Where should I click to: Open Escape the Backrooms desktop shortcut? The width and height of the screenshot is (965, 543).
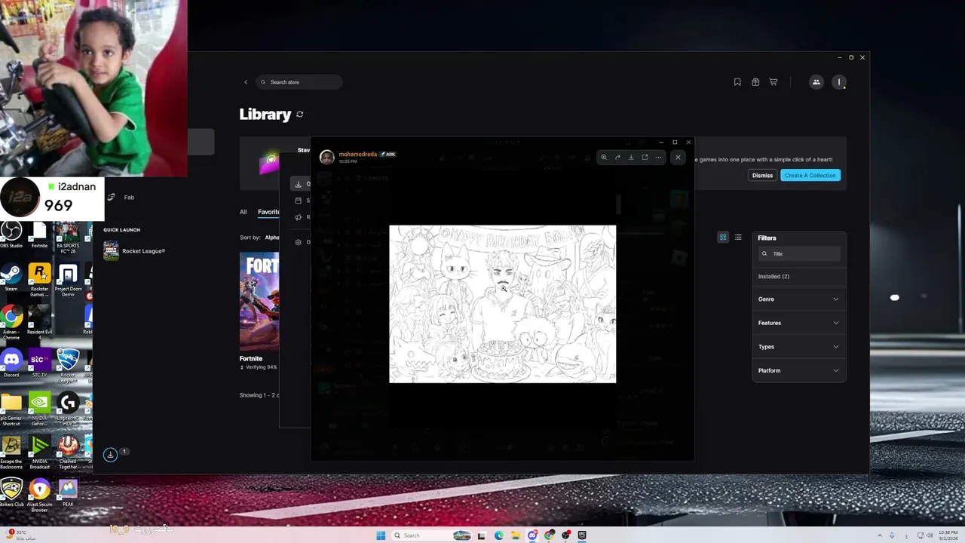pyautogui.click(x=11, y=452)
